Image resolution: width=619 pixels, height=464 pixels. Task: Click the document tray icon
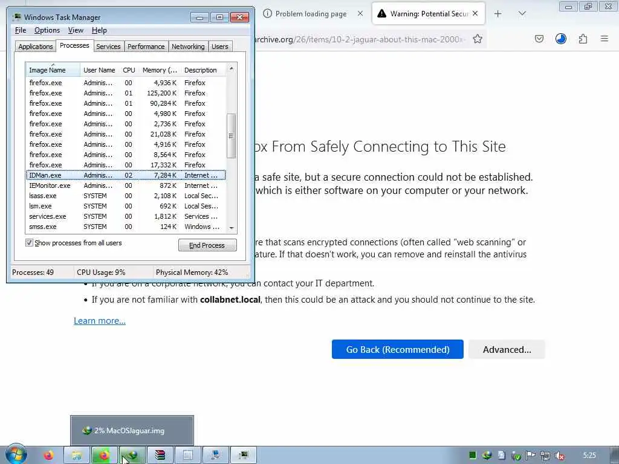pos(501,456)
